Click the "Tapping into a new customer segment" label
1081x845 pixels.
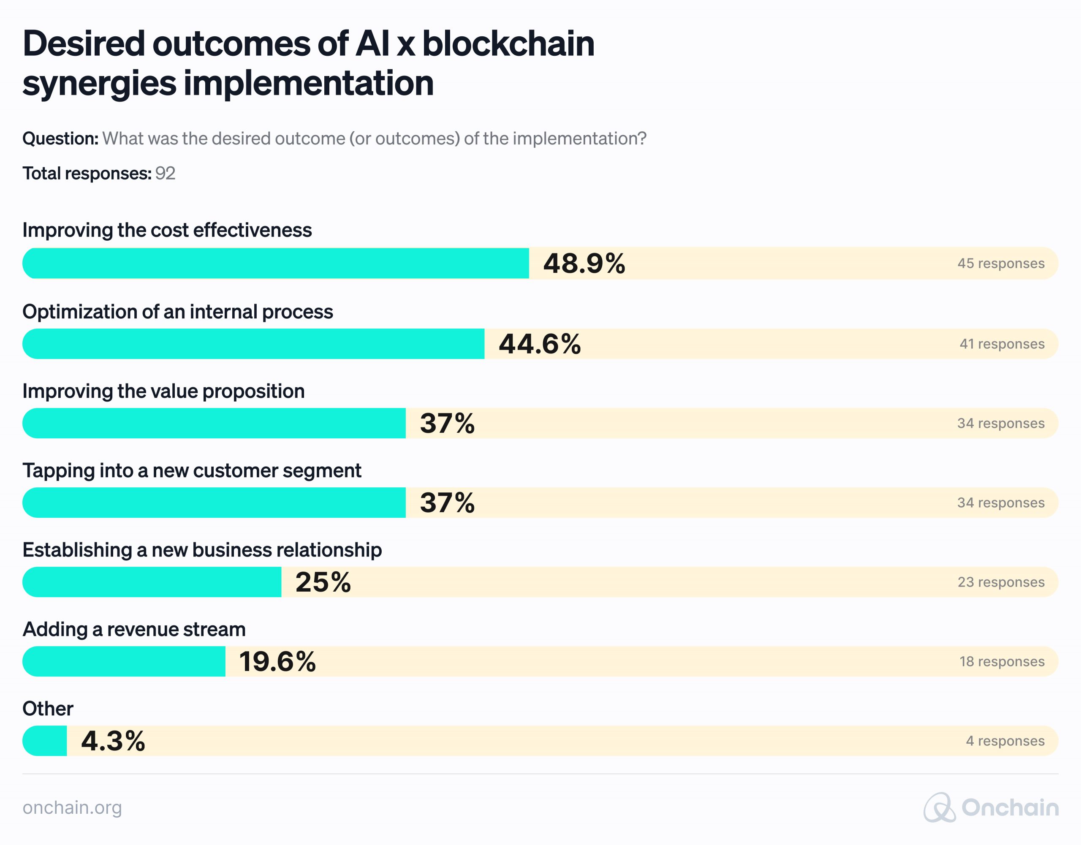click(192, 470)
